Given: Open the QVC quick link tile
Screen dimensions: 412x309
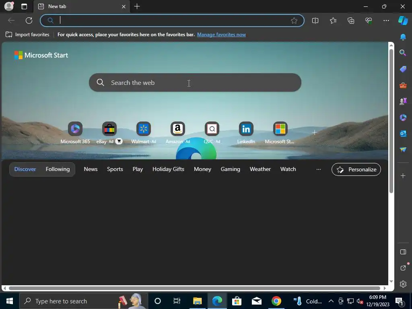Looking at the screenshot, I should pyautogui.click(x=212, y=133).
